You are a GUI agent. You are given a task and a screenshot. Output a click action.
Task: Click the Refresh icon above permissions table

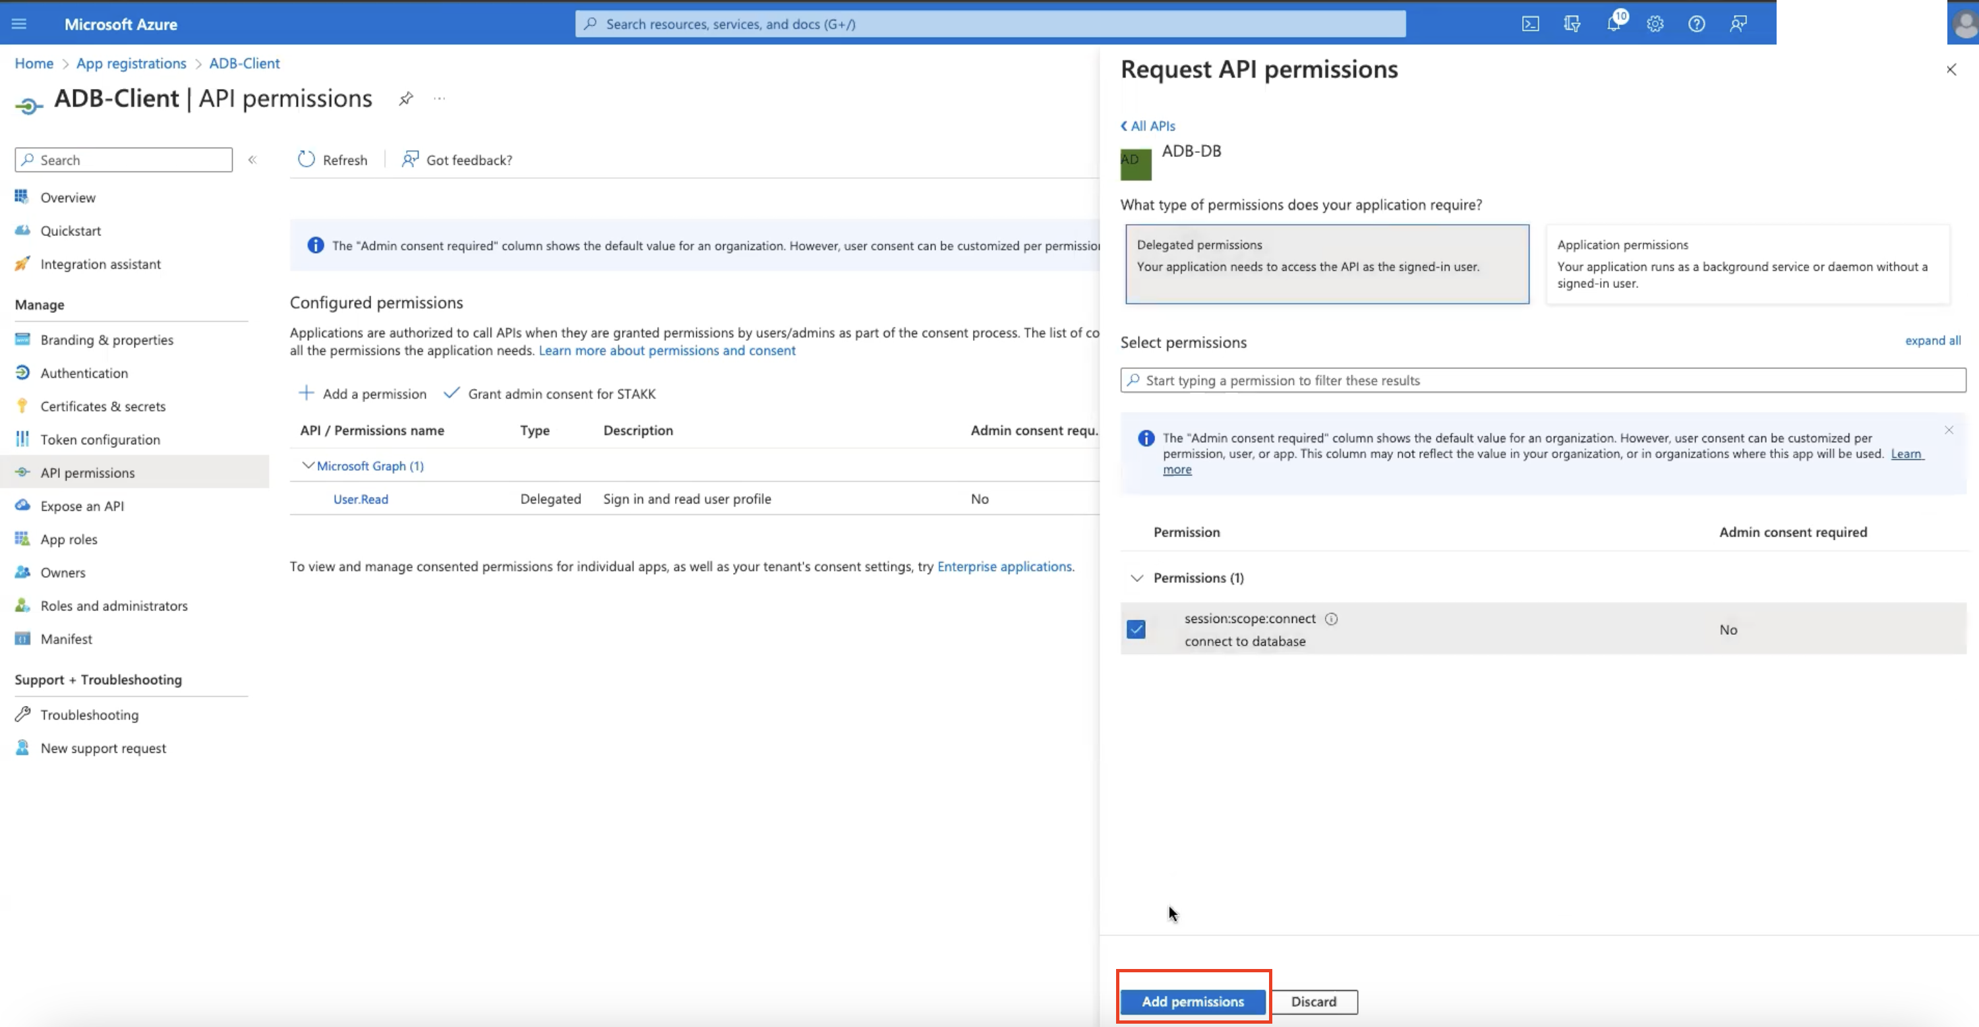pos(307,159)
